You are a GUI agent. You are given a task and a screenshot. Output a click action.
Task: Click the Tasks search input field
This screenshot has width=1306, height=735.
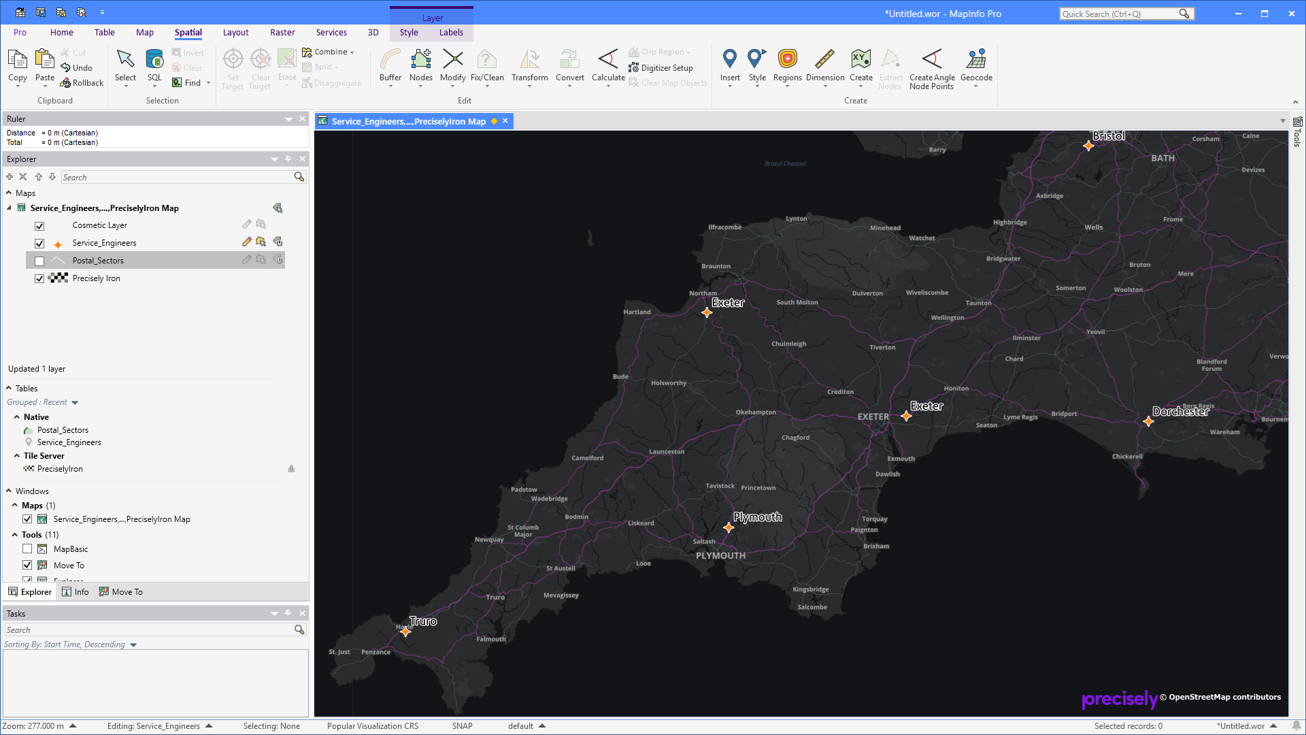click(149, 630)
